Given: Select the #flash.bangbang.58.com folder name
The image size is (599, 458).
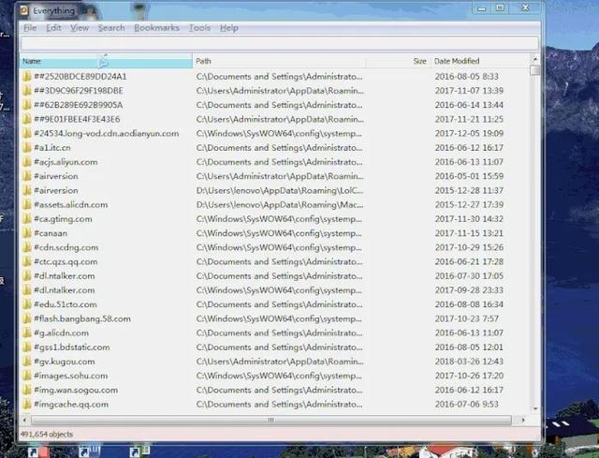Looking at the screenshot, I should tap(82, 318).
